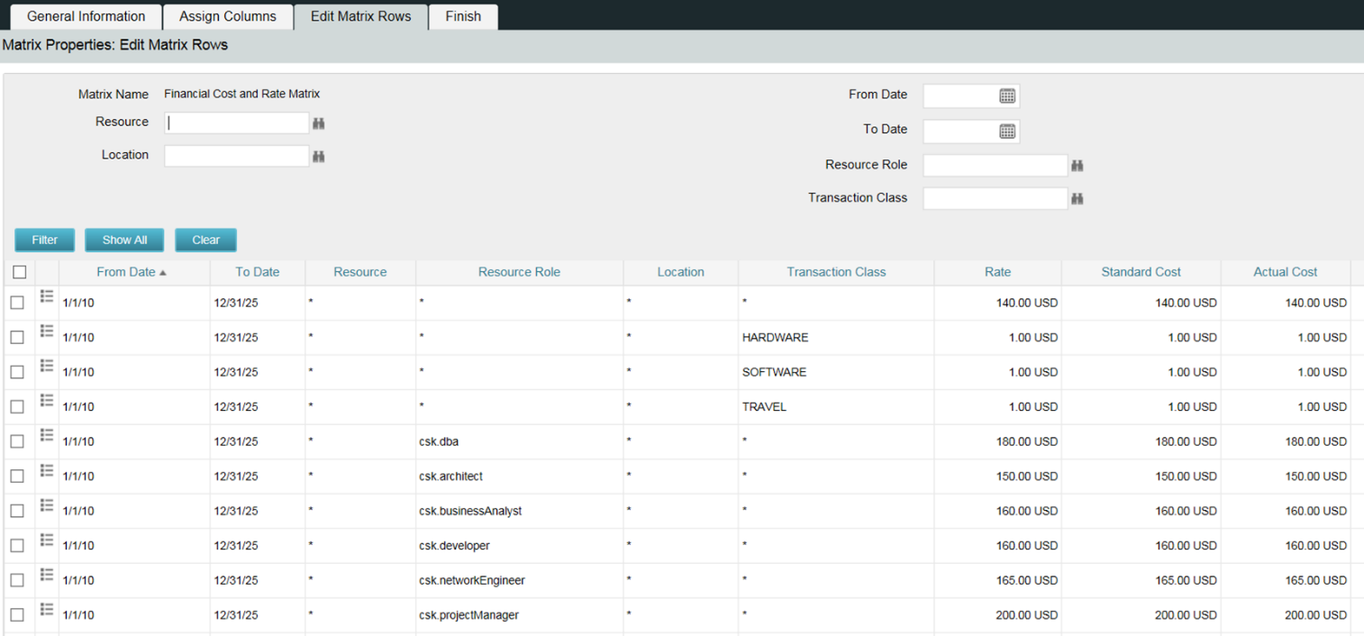Sort by the Resource column header
Image resolution: width=1364 pixels, height=636 pixels.
pyautogui.click(x=360, y=272)
